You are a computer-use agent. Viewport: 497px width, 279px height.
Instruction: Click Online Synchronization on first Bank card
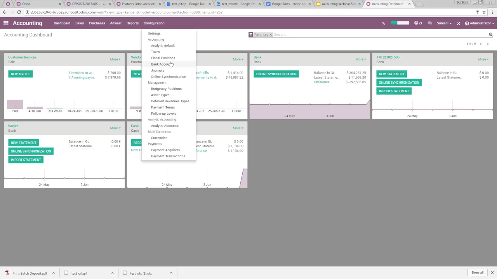(x=276, y=74)
